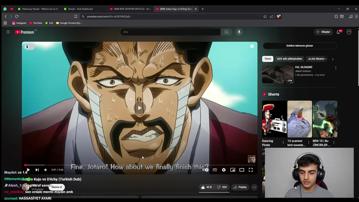359x202 pixels.
Task: Mute the video volume
Action: pyautogui.click(x=45, y=170)
